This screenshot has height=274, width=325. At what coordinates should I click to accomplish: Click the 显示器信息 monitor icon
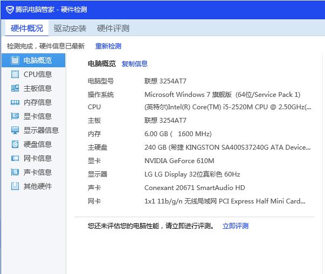(15, 130)
